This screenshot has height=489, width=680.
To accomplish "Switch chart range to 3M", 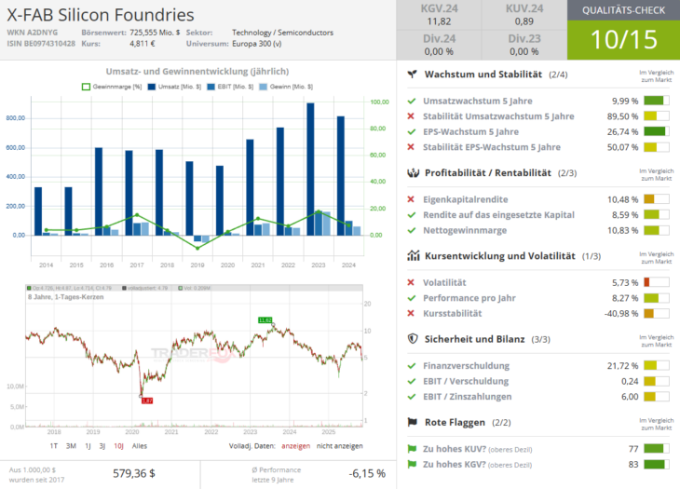I will pyautogui.click(x=71, y=446).
